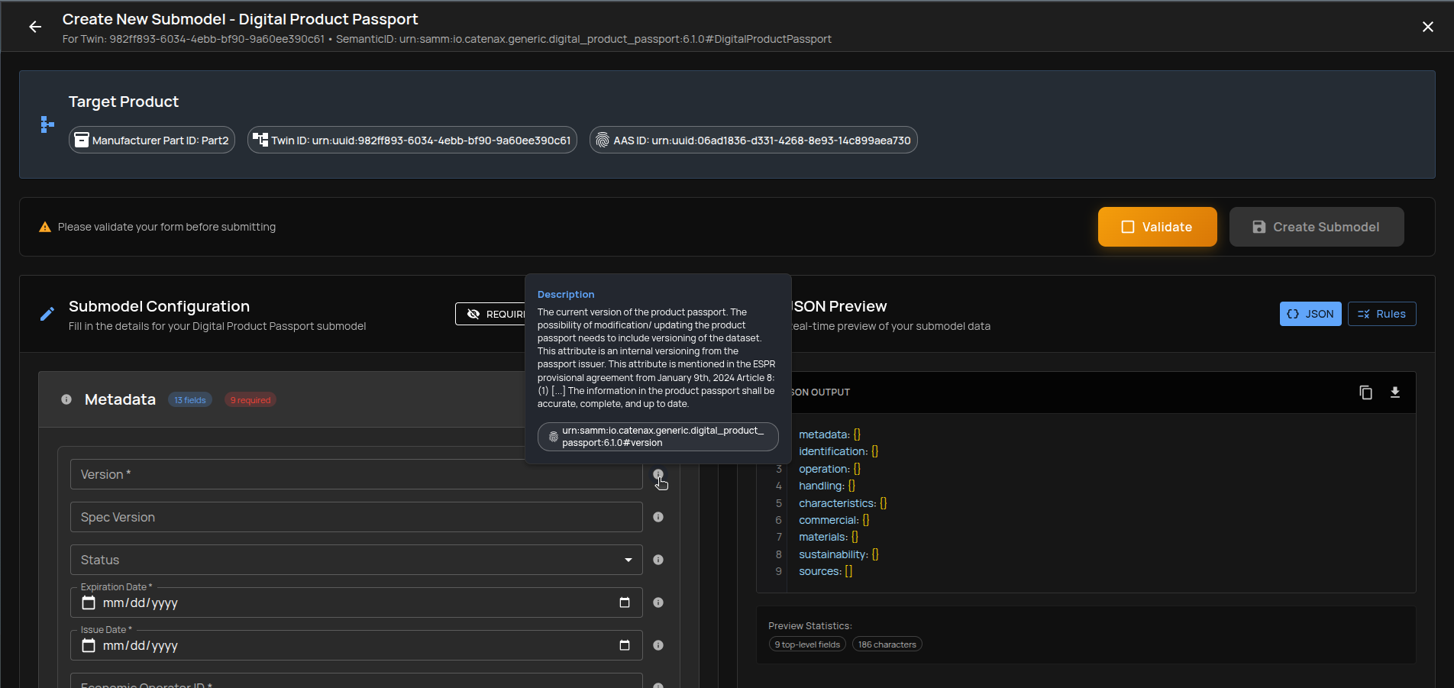Copy JSON output to clipboard
This screenshot has width=1454, height=688.
[1365, 392]
